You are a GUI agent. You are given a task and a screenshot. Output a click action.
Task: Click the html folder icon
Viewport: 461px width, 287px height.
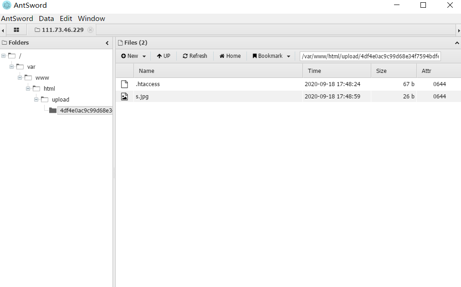(36, 88)
